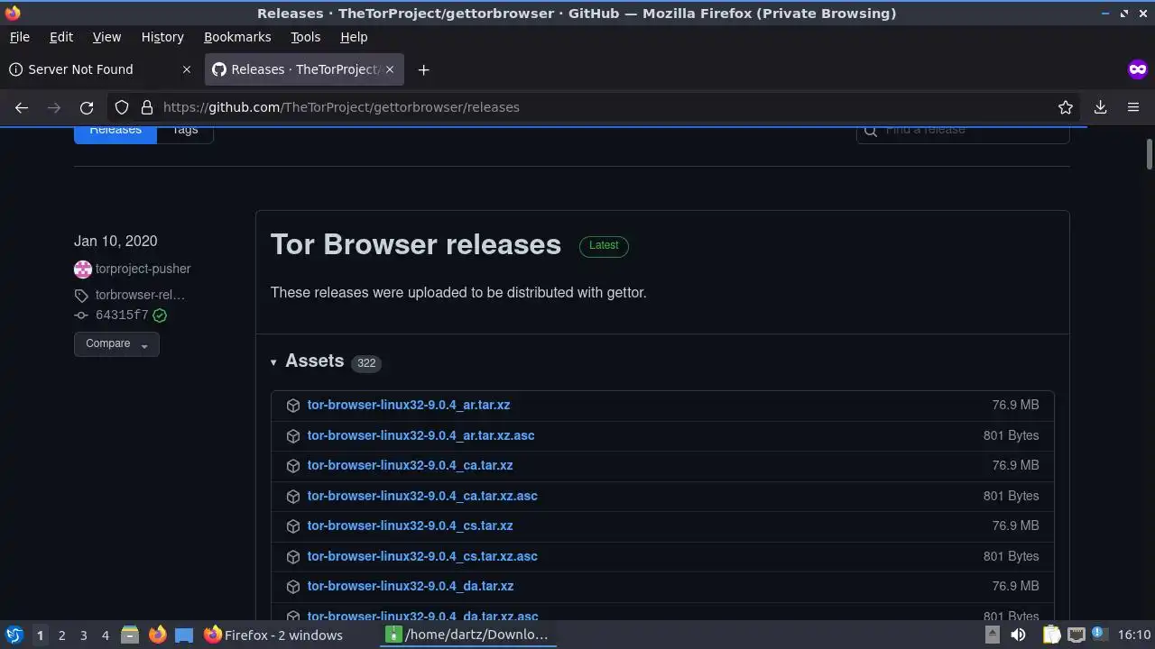The width and height of the screenshot is (1155, 649).
Task: Close the Releases TheTorProject tab
Action: click(391, 69)
